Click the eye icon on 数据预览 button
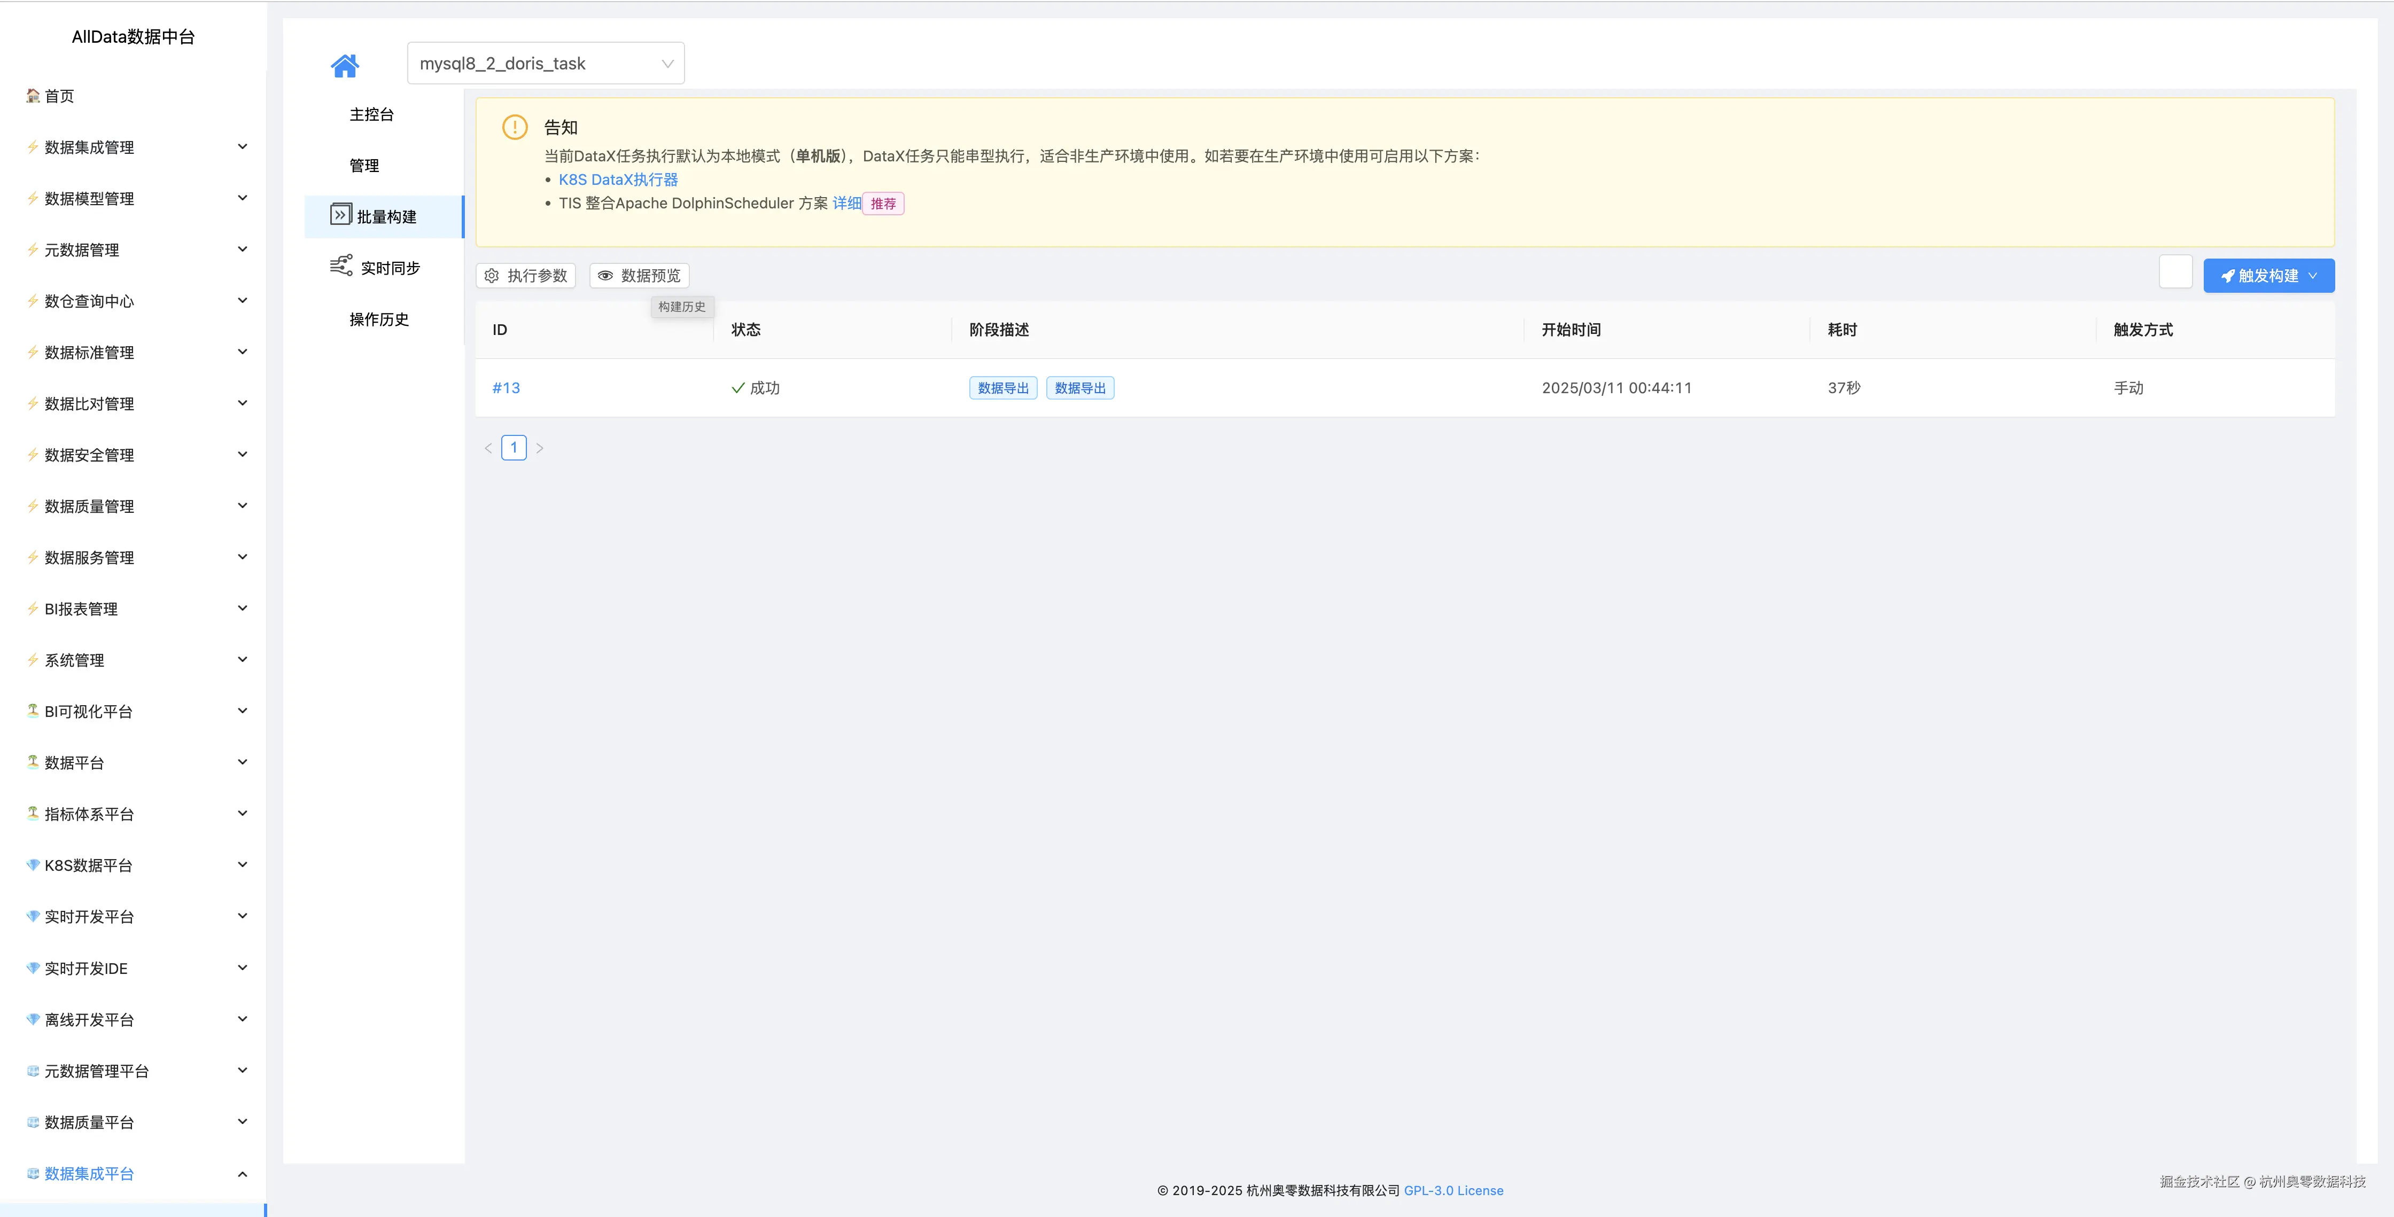Image resolution: width=2394 pixels, height=1217 pixels. (605, 275)
